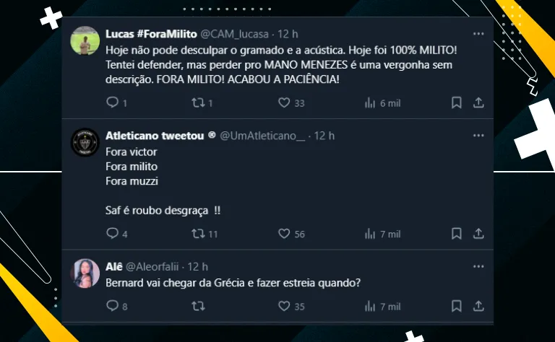Open more options for Atleticano tweetou tweet
The width and height of the screenshot is (555, 342).
click(478, 136)
